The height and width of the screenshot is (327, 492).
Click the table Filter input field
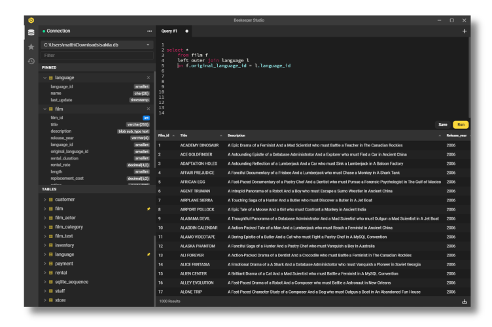(97, 56)
